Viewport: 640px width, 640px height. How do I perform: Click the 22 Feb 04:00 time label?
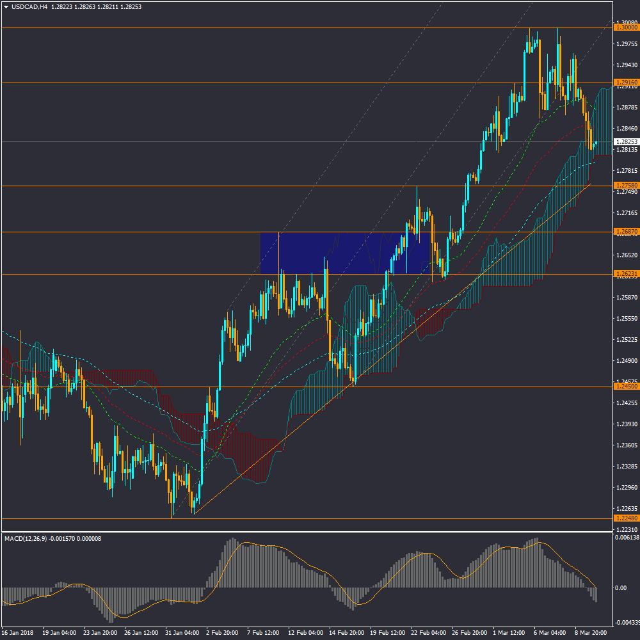(x=428, y=633)
